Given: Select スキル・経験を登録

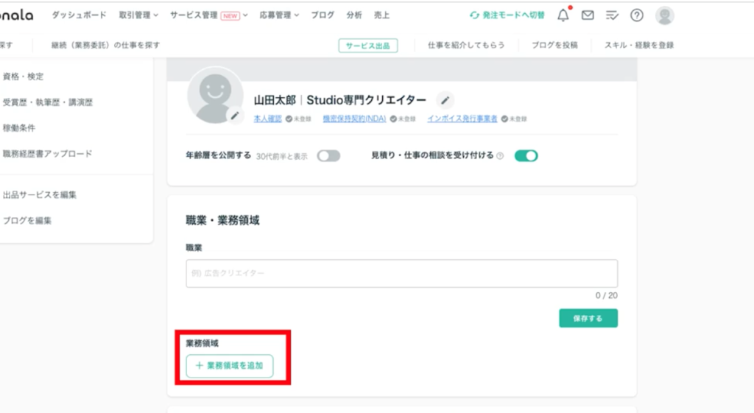Looking at the screenshot, I should [x=638, y=45].
